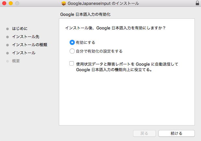Click the window title GoogleJapaneseInput のインストール
The image size is (201, 141).
click(103, 3)
